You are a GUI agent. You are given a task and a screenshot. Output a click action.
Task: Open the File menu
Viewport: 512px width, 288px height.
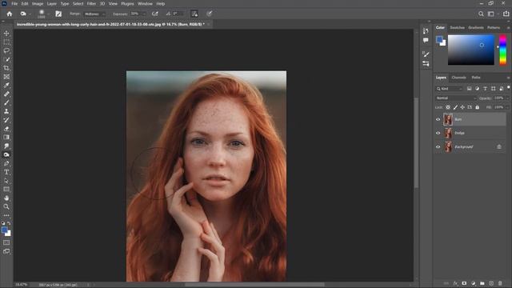[x=14, y=3]
